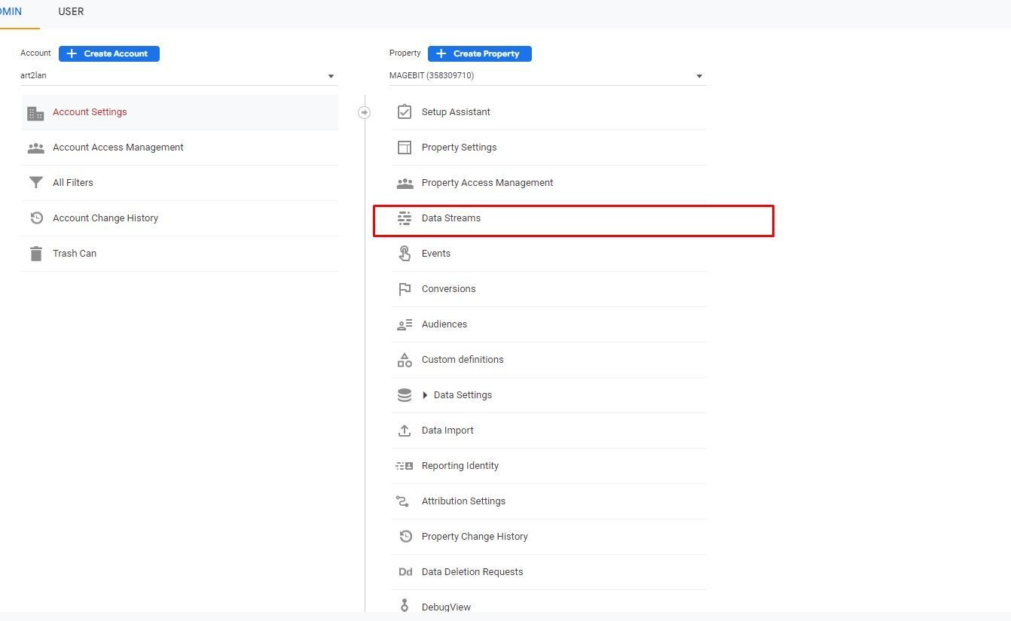This screenshot has width=1011, height=621.
Task: Click the Create Property button
Action: 480,53
